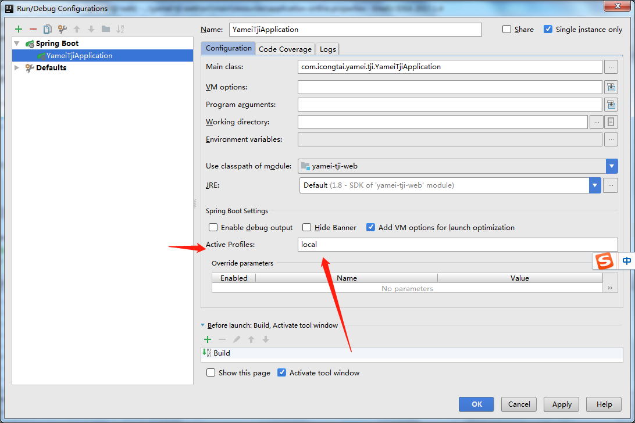The width and height of the screenshot is (635, 423).
Task: Uncheck Single instance only
Action: (548, 29)
